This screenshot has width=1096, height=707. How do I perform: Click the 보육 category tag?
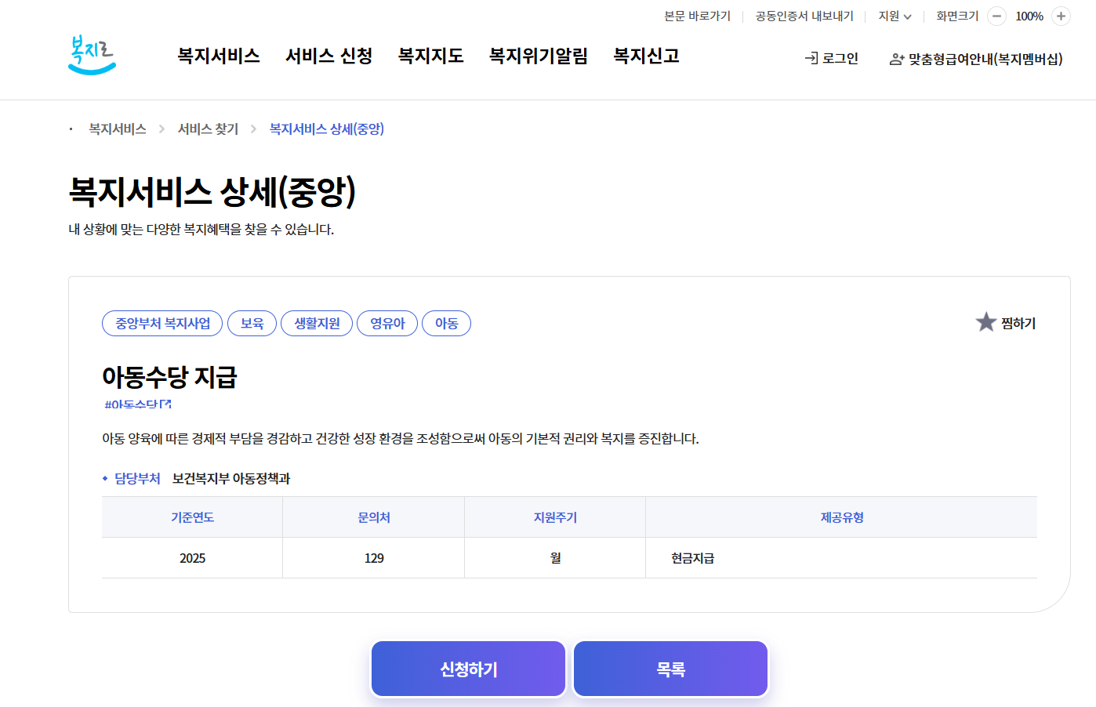[x=252, y=323]
